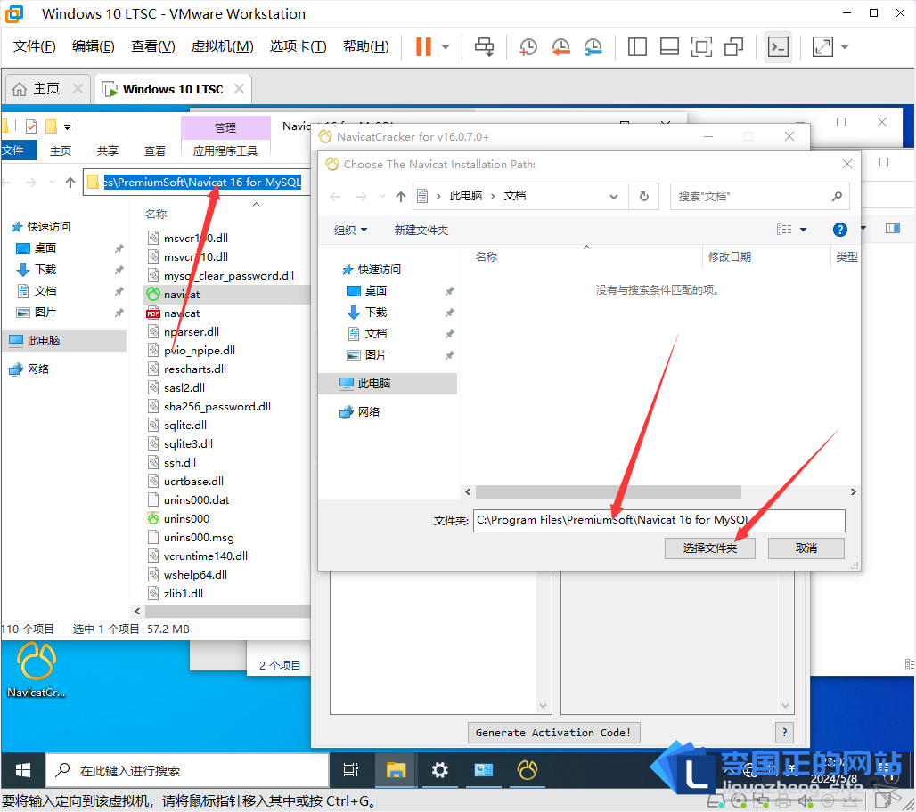This screenshot has width=916, height=812.
Task: Click the stretch guest display icon in VMware
Action: tap(822, 46)
